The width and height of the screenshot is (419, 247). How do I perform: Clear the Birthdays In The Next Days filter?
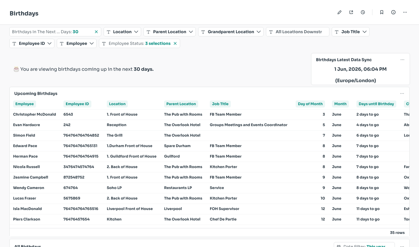[x=96, y=32]
